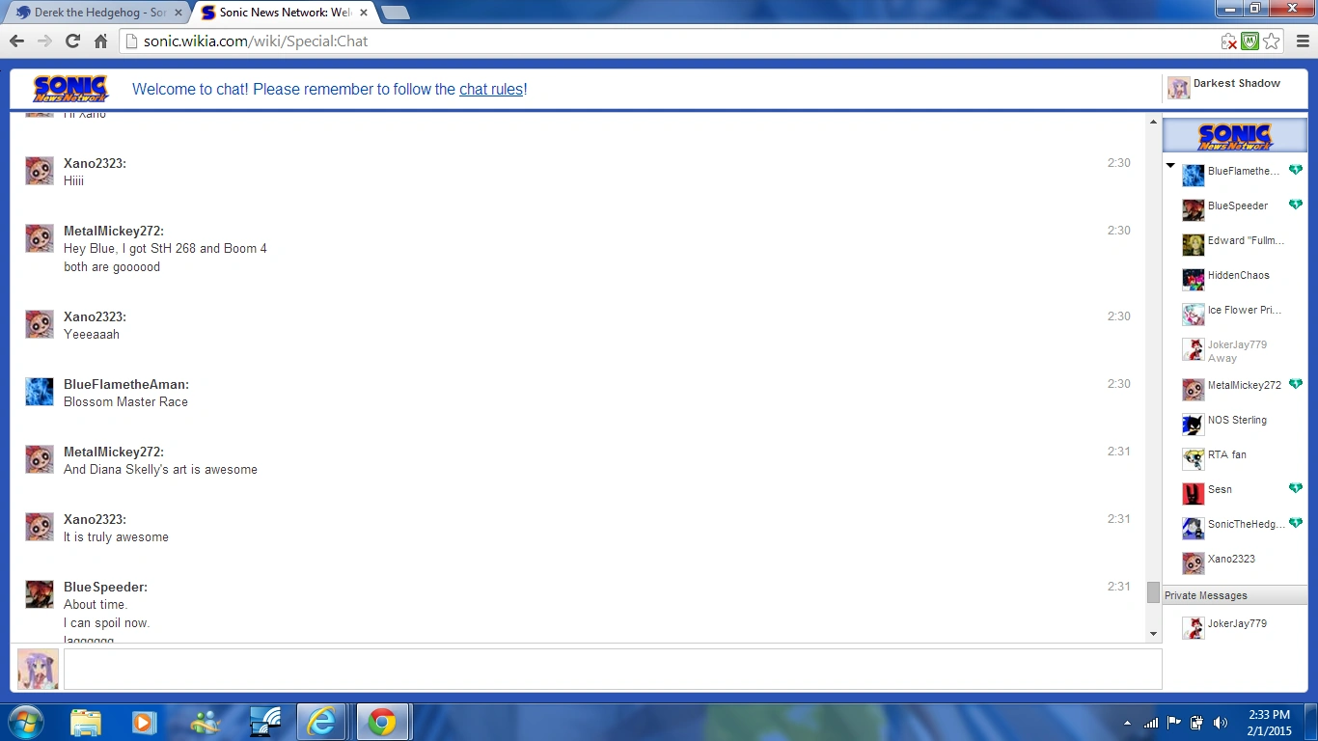Bookmark page with the star icon
Screen dimensions: 1318x741
click(x=1272, y=41)
